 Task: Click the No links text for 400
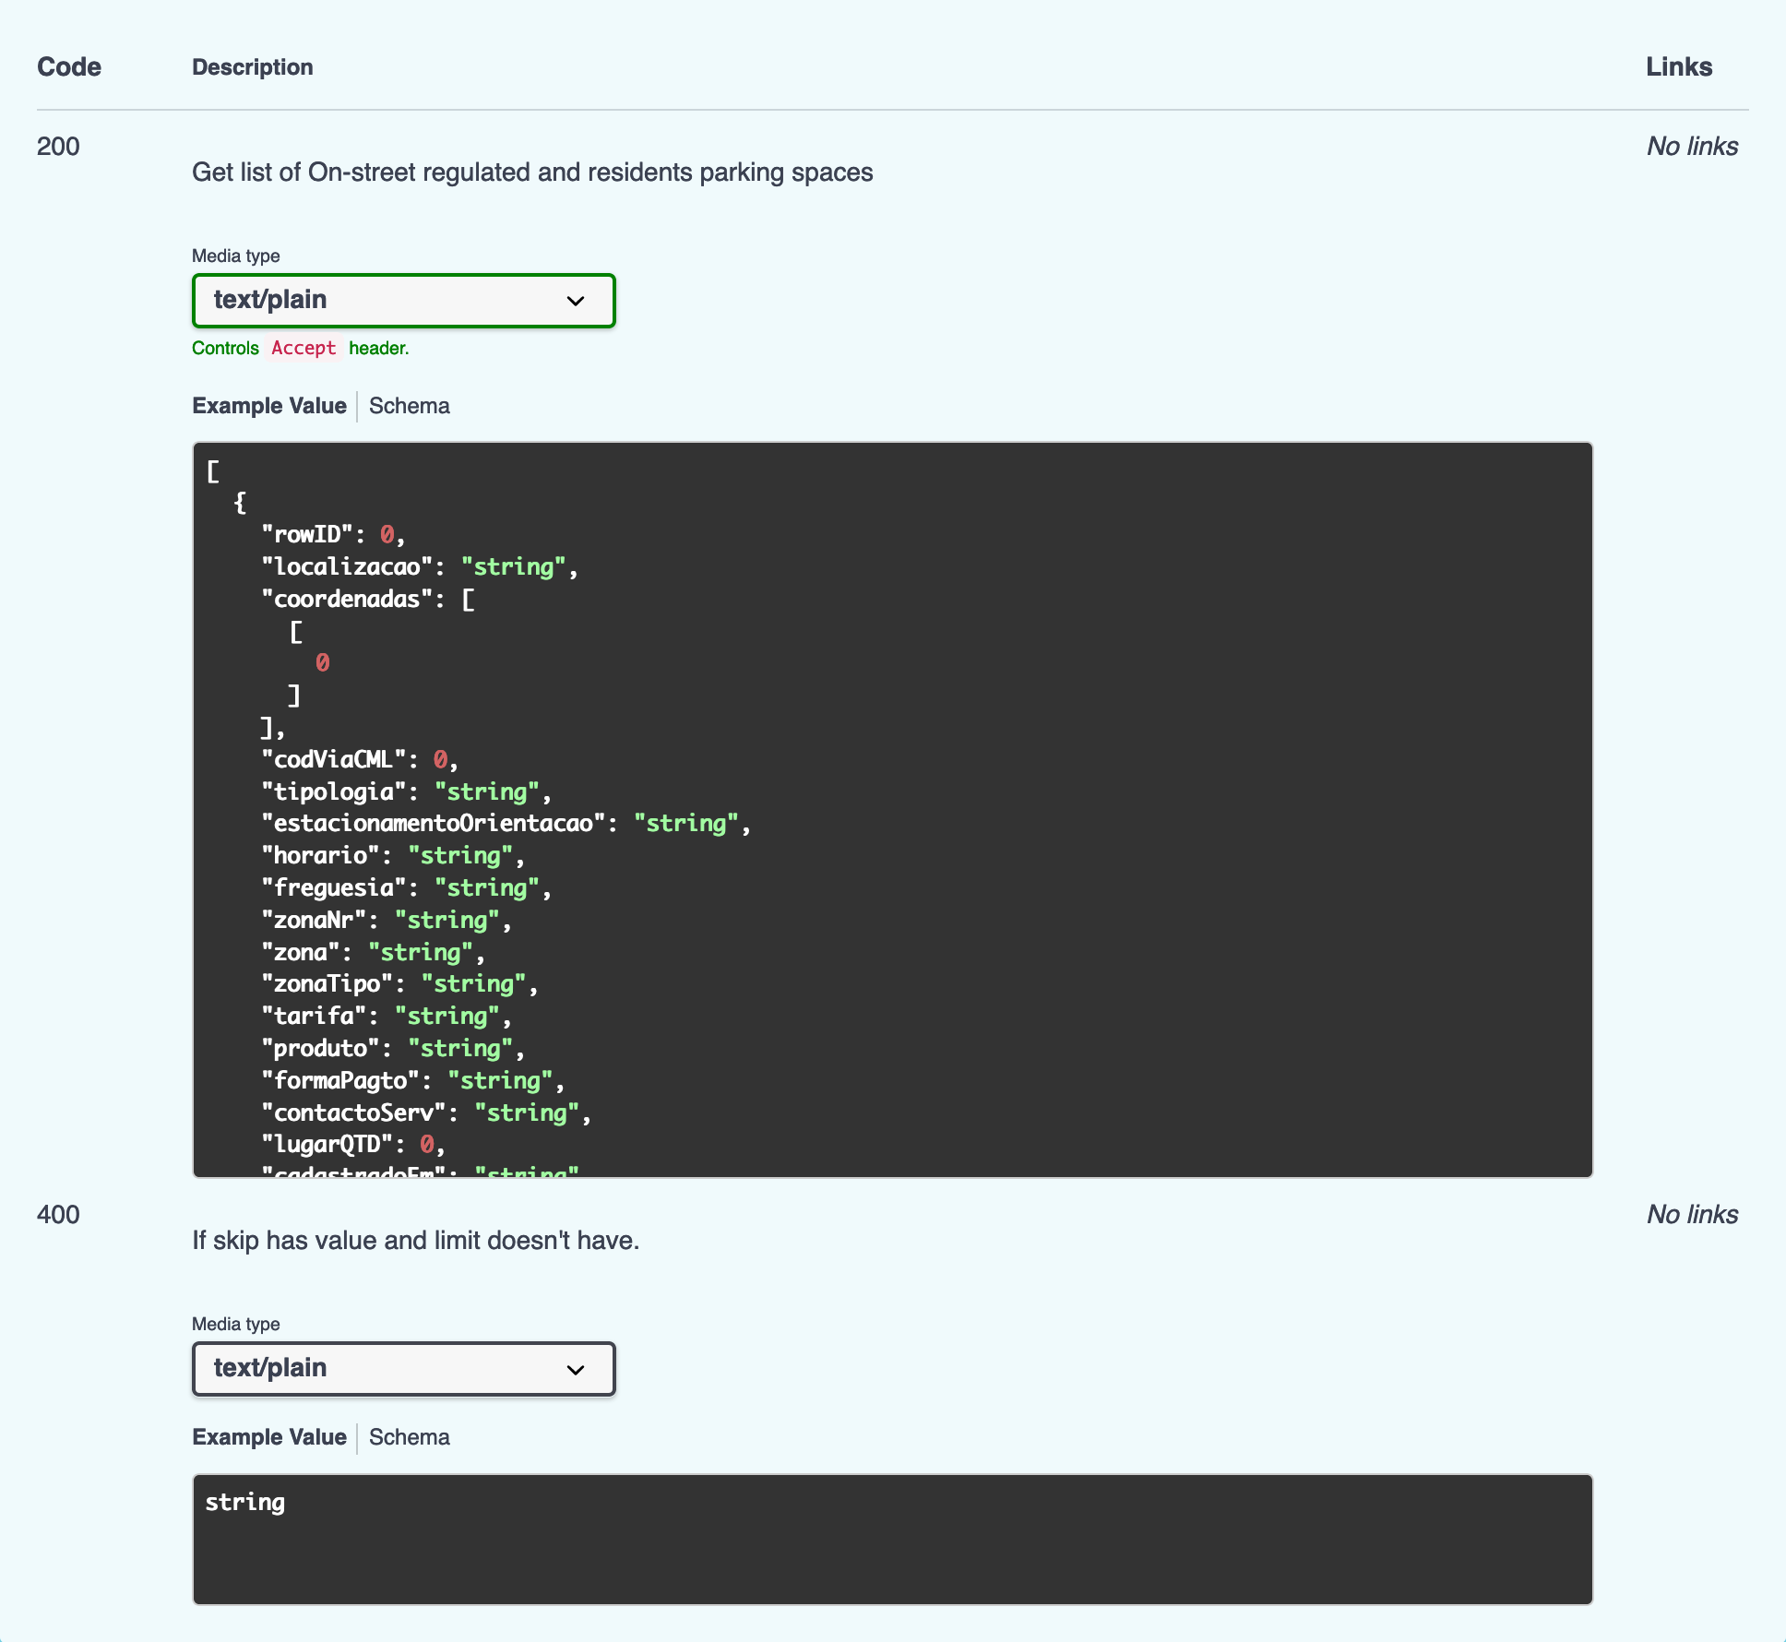[x=1692, y=1215]
